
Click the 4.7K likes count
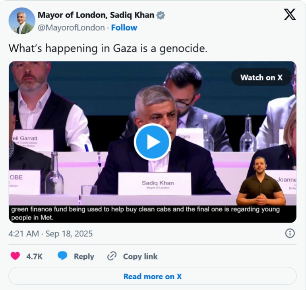[x=35, y=256]
